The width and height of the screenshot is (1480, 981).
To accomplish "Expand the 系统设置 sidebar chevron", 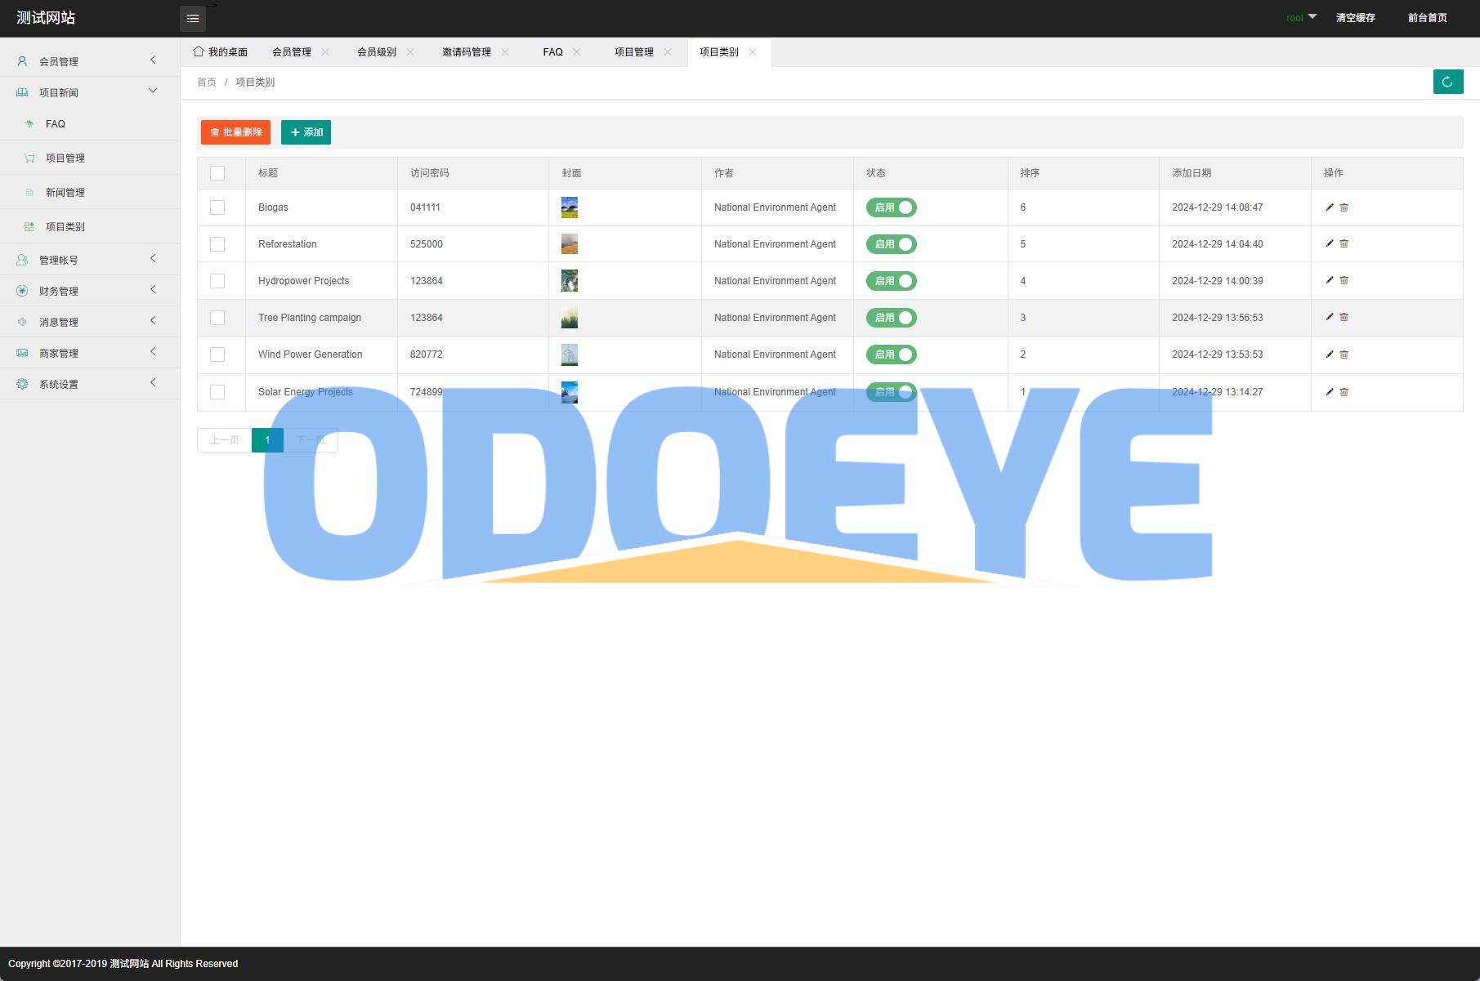I will [x=153, y=382].
